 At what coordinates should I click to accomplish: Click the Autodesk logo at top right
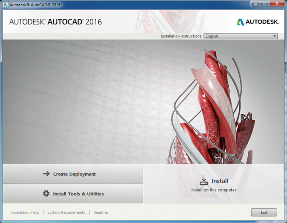pos(258,22)
